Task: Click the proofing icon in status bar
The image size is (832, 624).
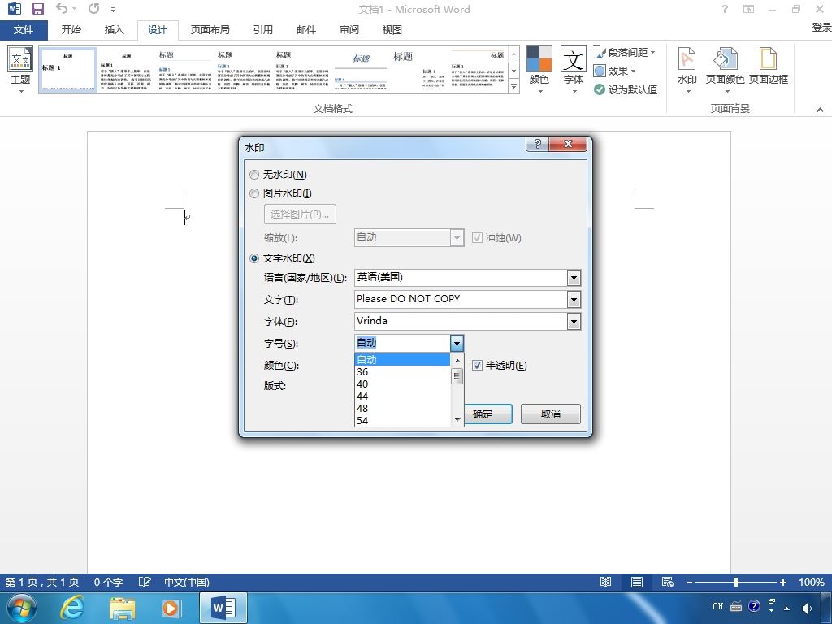Action: (x=145, y=582)
